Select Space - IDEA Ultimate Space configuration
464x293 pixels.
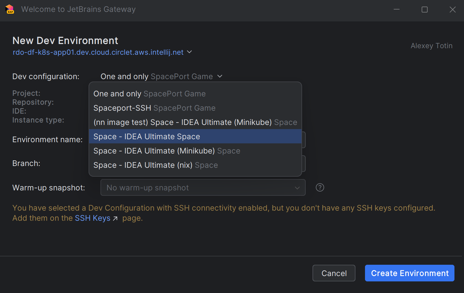(x=147, y=136)
